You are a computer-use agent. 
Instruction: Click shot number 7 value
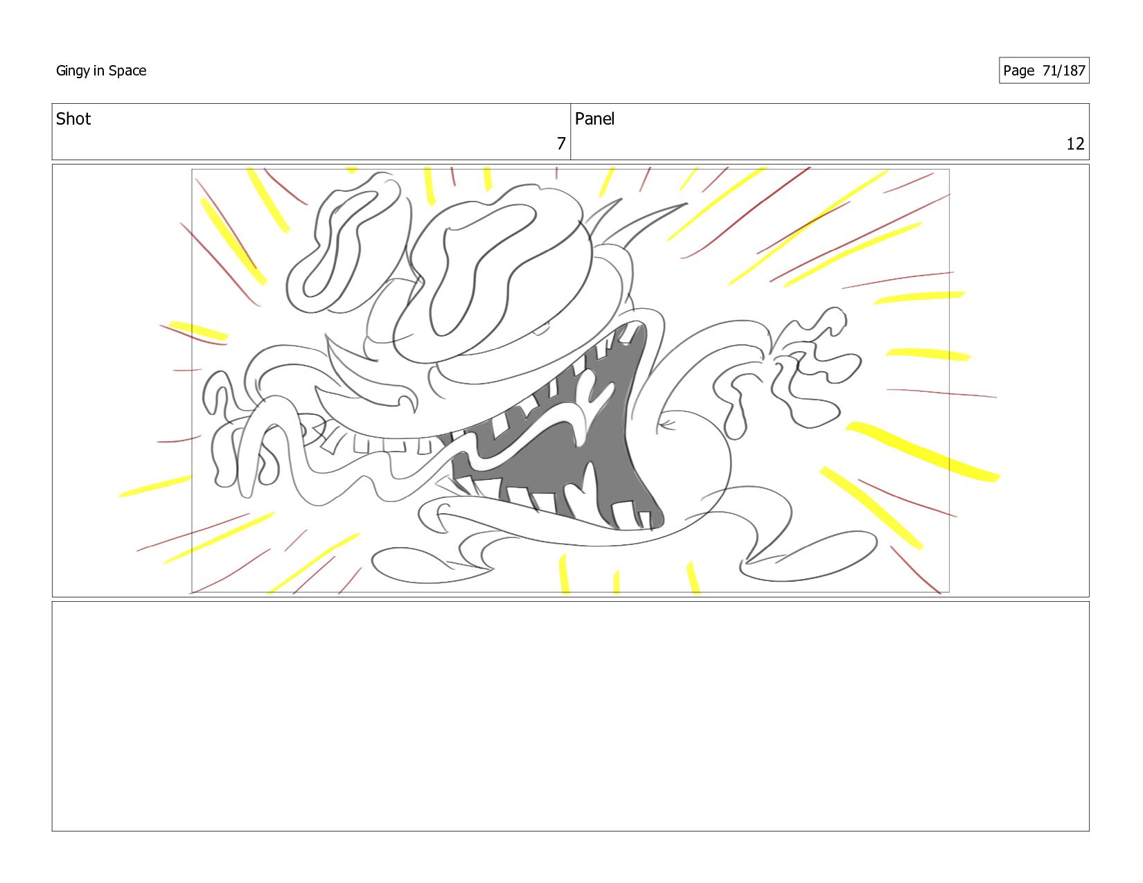tap(561, 144)
